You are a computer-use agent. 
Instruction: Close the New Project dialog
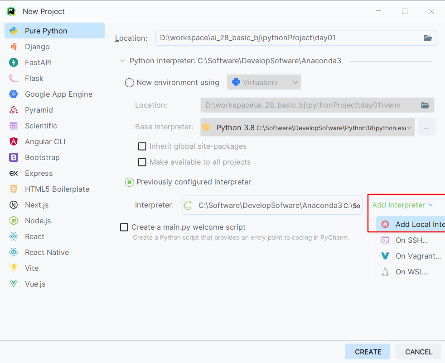coord(431,11)
